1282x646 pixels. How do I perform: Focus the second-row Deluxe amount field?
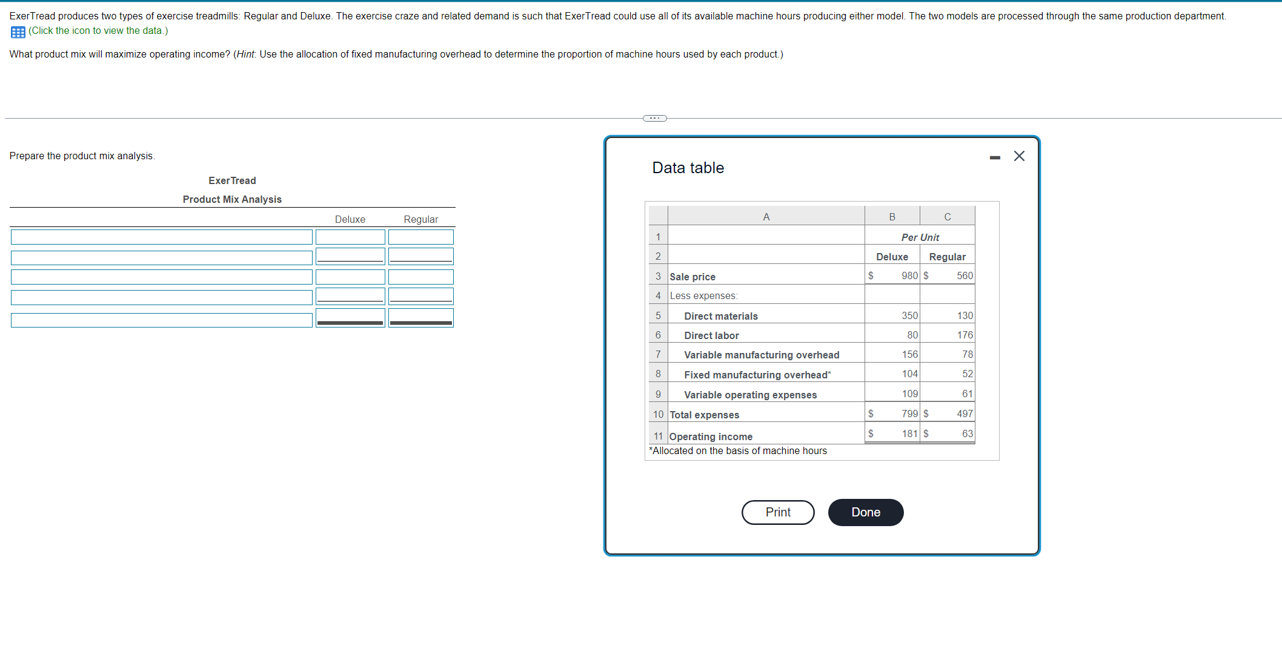(x=350, y=256)
